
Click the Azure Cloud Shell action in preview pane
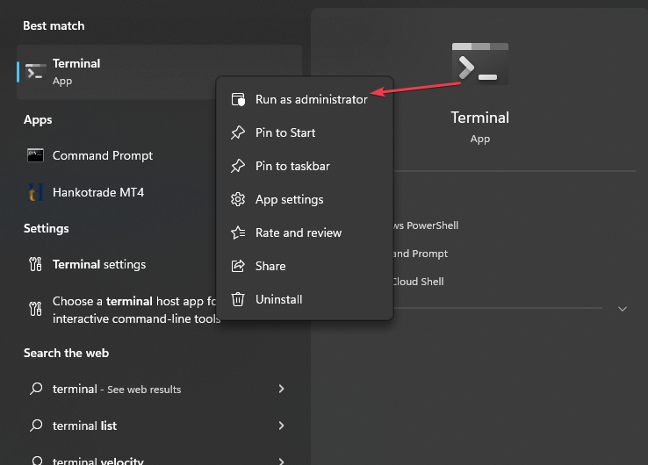point(418,282)
